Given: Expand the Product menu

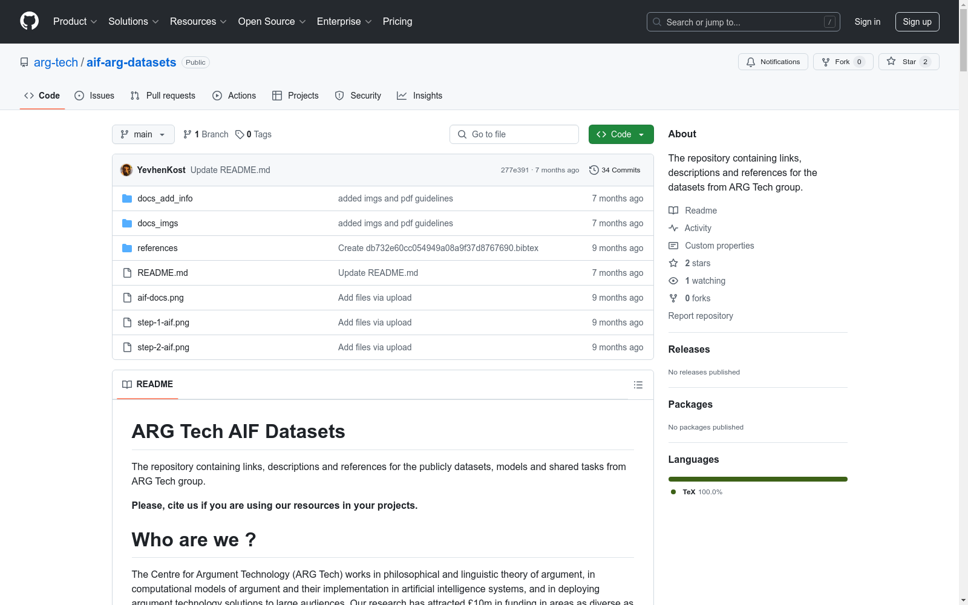Looking at the screenshot, I should pos(75,22).
